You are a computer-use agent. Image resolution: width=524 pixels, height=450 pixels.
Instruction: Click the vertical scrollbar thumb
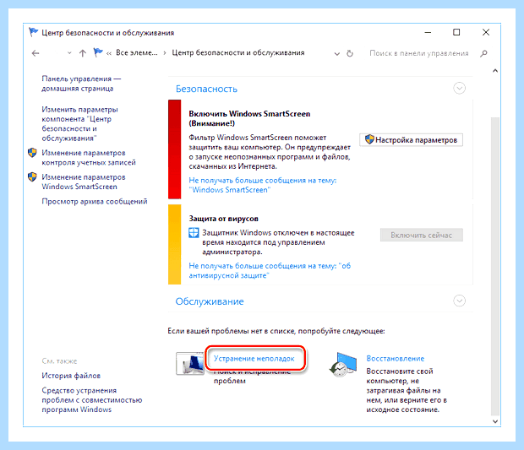tap(495, 267)
